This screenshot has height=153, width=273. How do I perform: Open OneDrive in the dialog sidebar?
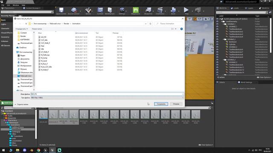pyautogui.click(x=23, y=48)
